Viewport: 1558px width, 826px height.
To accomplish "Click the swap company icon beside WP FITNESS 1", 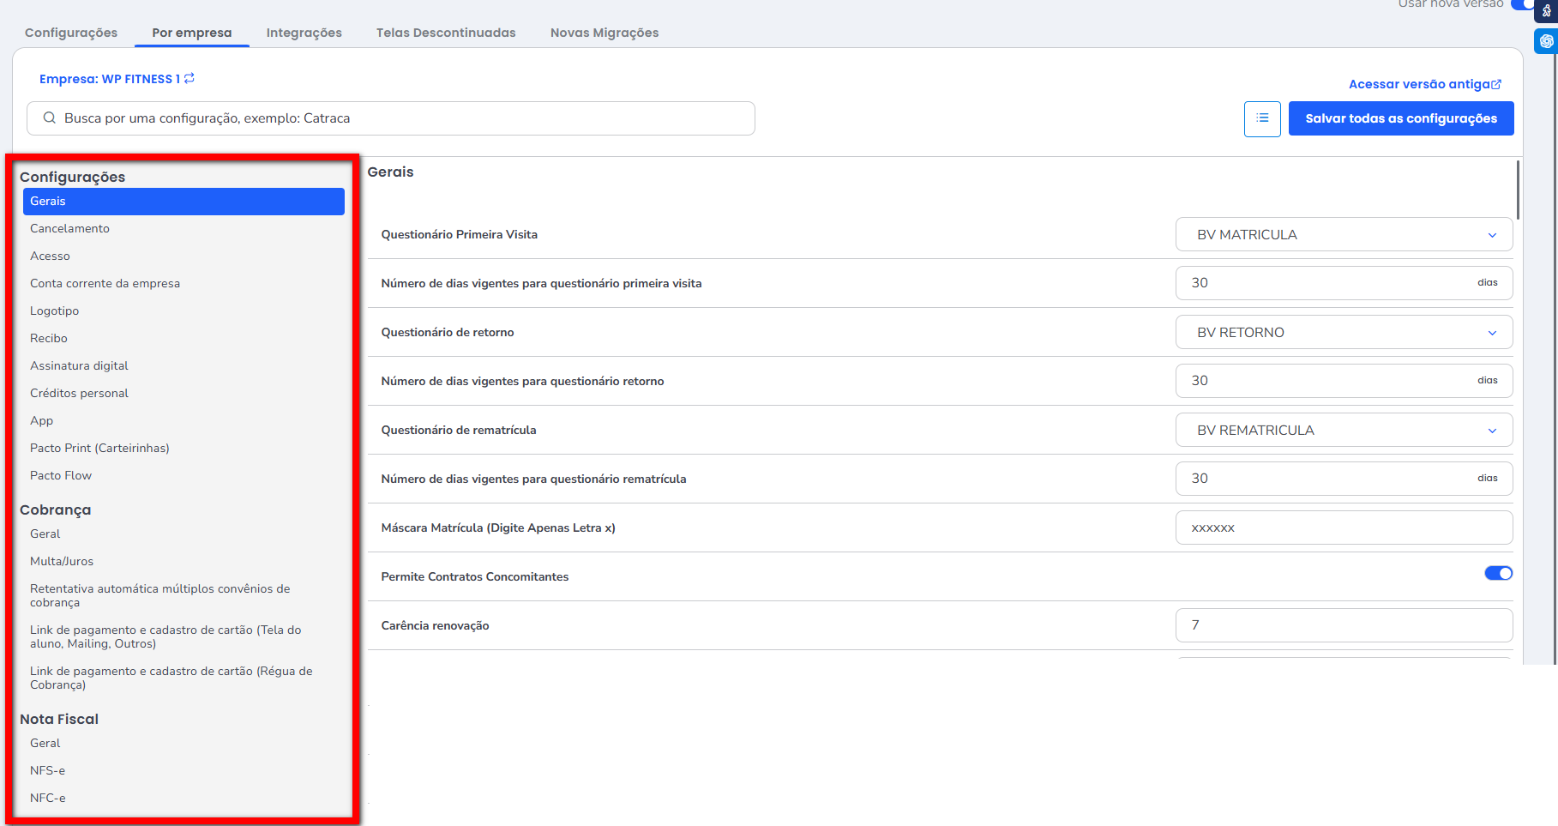I will [189, 78].
